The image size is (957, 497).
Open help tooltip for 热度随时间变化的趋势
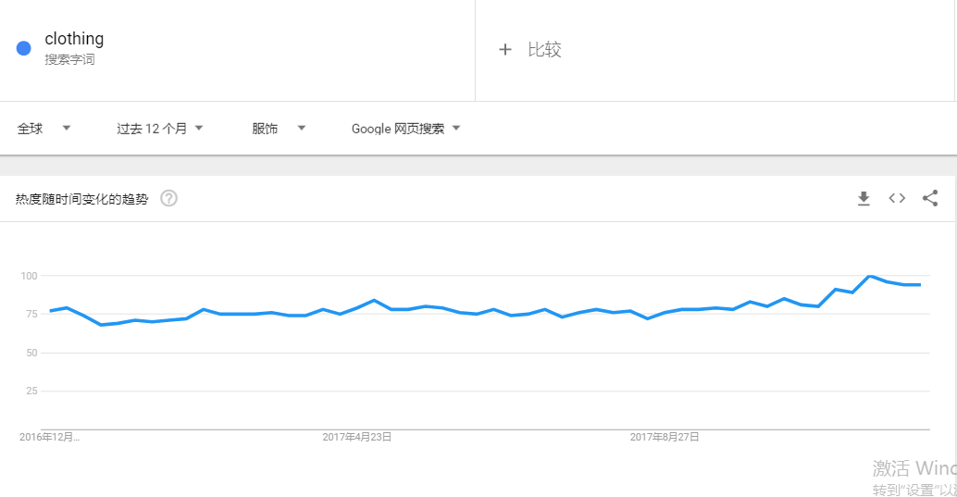tap(168, 198)
